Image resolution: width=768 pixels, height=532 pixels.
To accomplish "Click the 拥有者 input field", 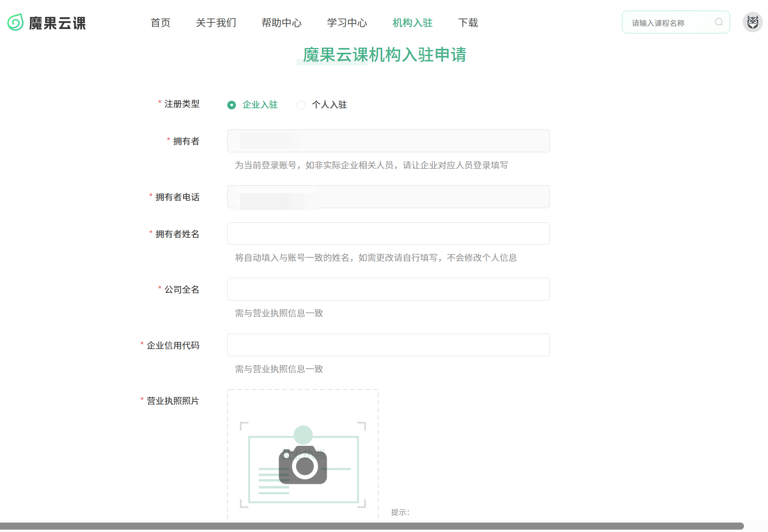I will 388,141.
